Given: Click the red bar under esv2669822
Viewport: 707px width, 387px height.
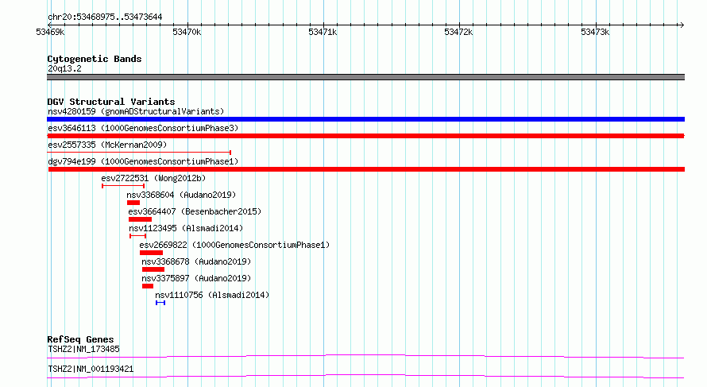Looking at the screenshot, I should (151, 253).
